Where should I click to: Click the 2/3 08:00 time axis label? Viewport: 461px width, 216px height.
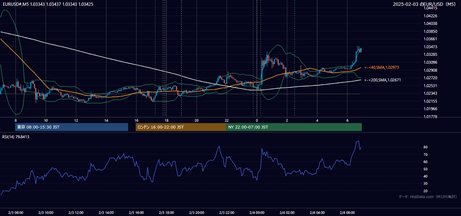pyautogui.click(x=16, y=212)
